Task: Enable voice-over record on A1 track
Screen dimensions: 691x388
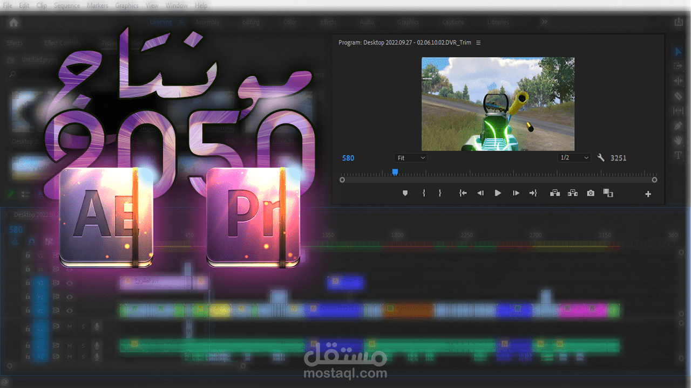Action: [97, 327]
